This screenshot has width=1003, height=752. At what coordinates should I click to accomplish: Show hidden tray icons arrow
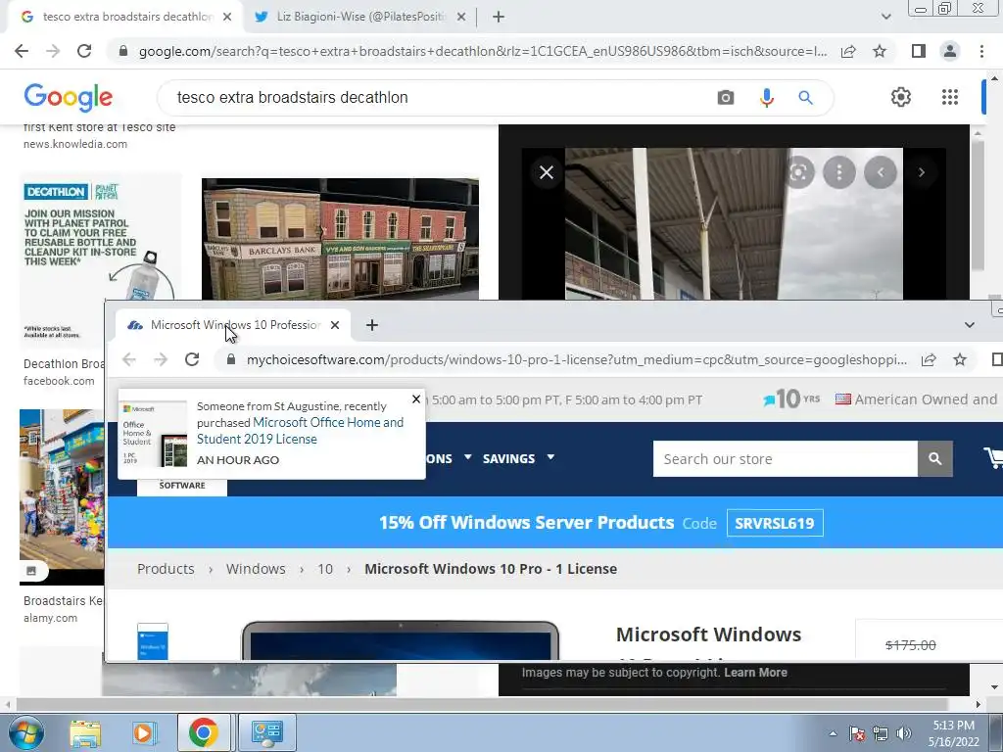(x=833, y=733)
